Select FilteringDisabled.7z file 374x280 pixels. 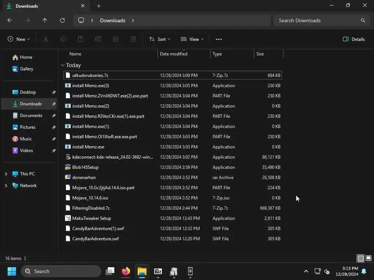click(x=173, y=208)
